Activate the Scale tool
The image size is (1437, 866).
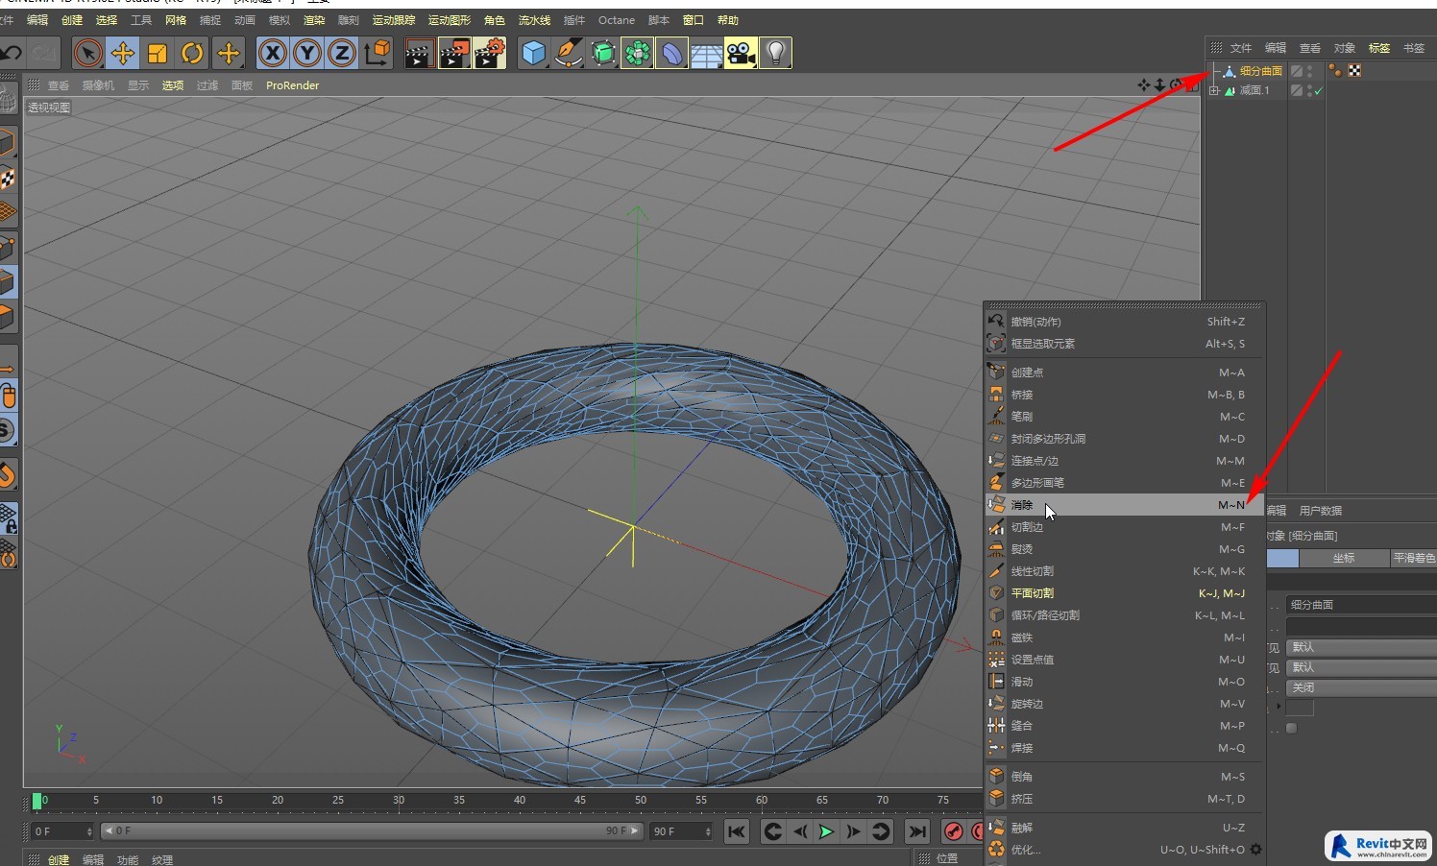click(x=158, y=54)
